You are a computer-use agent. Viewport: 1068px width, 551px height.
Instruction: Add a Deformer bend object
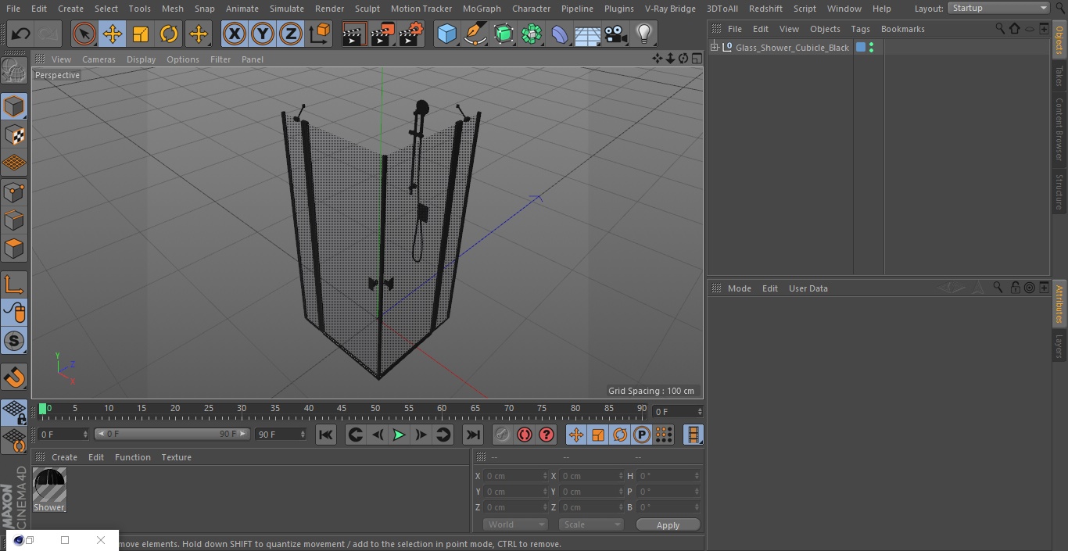point(560,34)
